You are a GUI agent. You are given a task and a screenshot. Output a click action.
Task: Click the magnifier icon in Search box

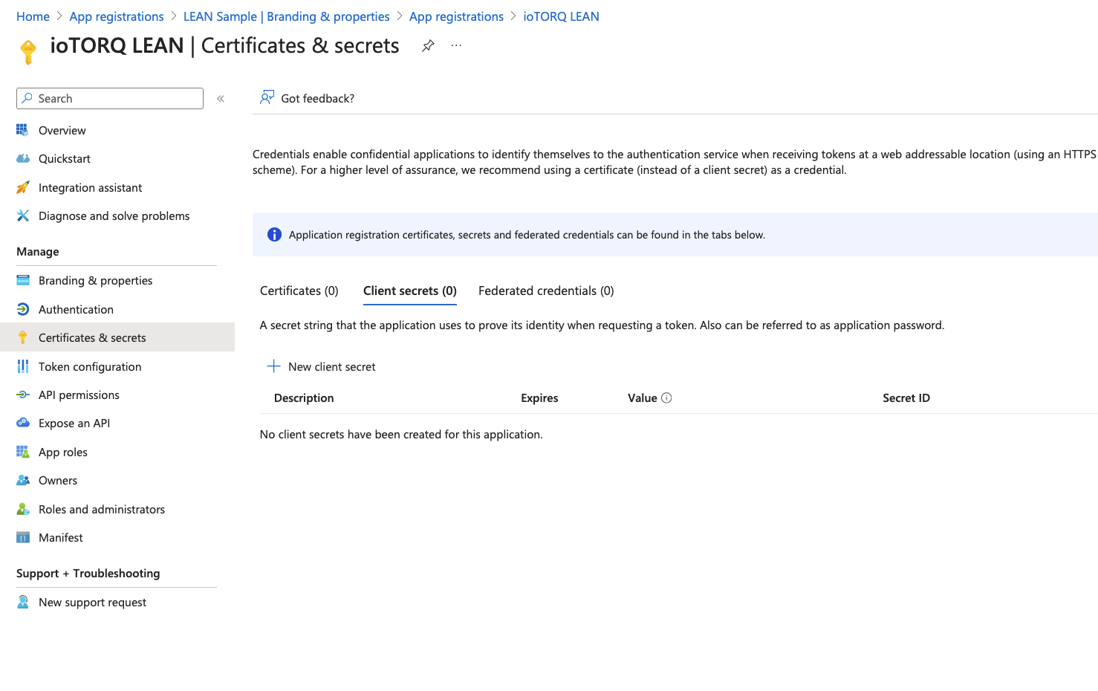tap(27, 98)
